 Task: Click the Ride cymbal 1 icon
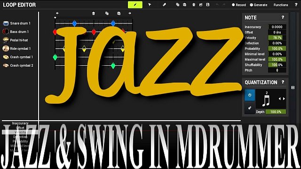6,48
